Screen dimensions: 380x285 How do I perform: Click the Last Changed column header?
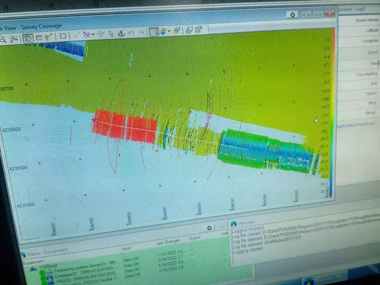click(x=168, y=242)
